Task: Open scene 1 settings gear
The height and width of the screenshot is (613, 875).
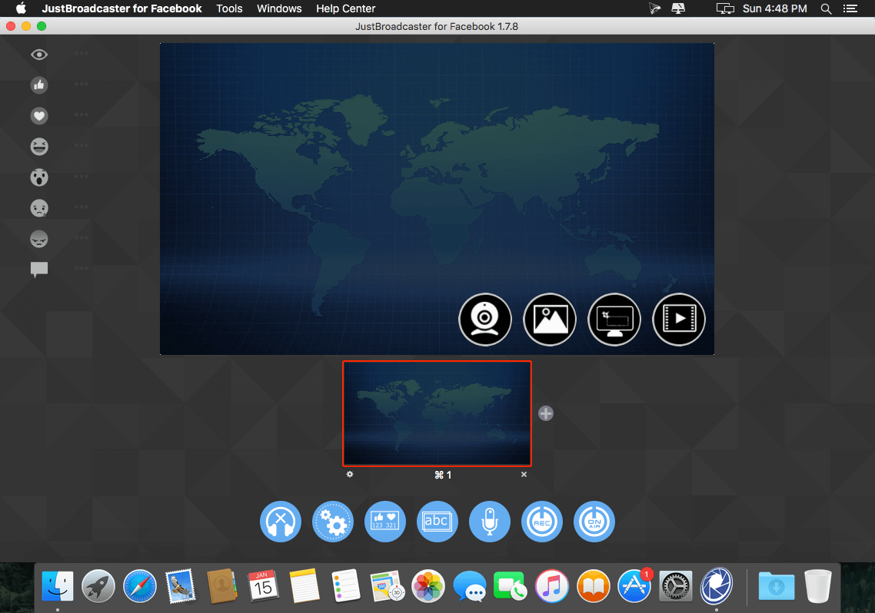Action: pos(350,474)
